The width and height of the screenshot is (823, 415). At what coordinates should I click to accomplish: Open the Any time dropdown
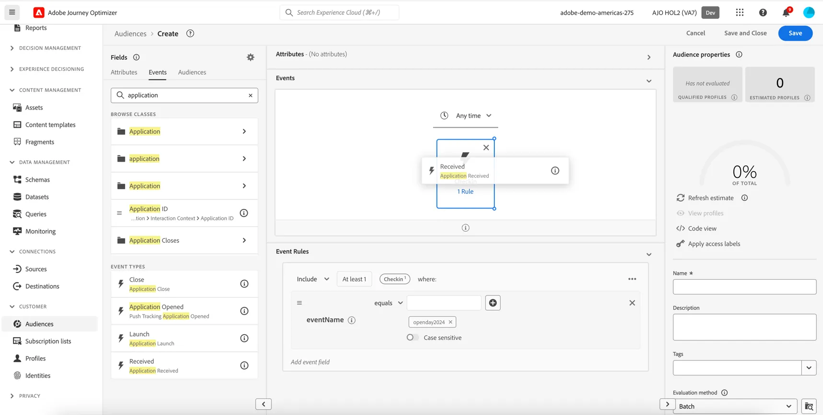(x=466, y=116)
